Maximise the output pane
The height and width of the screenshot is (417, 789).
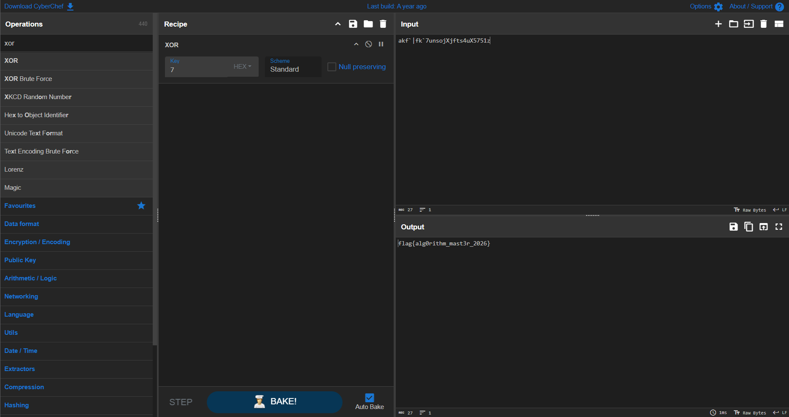(779, 227)
